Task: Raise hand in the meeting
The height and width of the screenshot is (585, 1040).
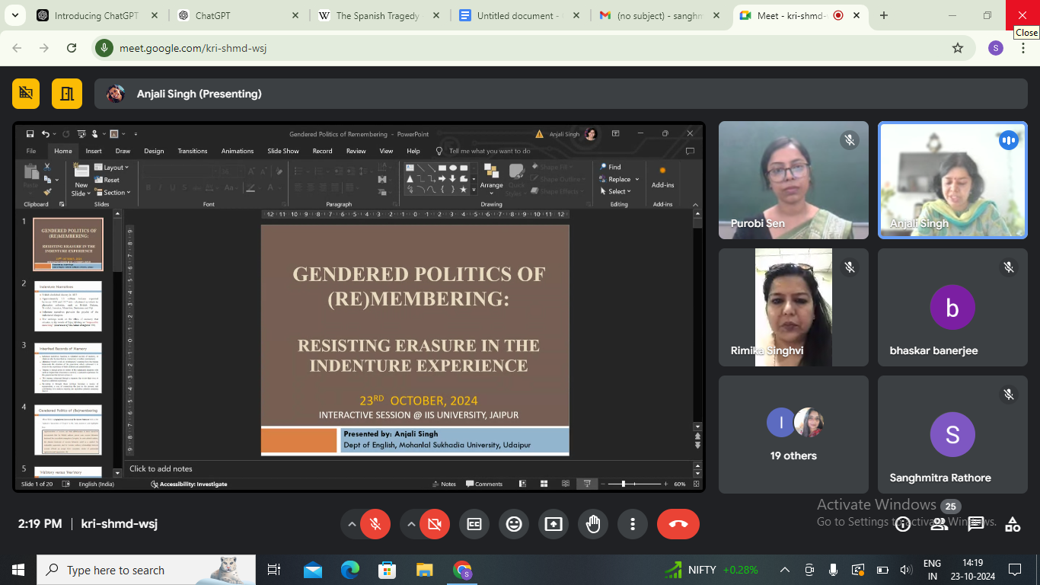Action: tap(593, 524)
